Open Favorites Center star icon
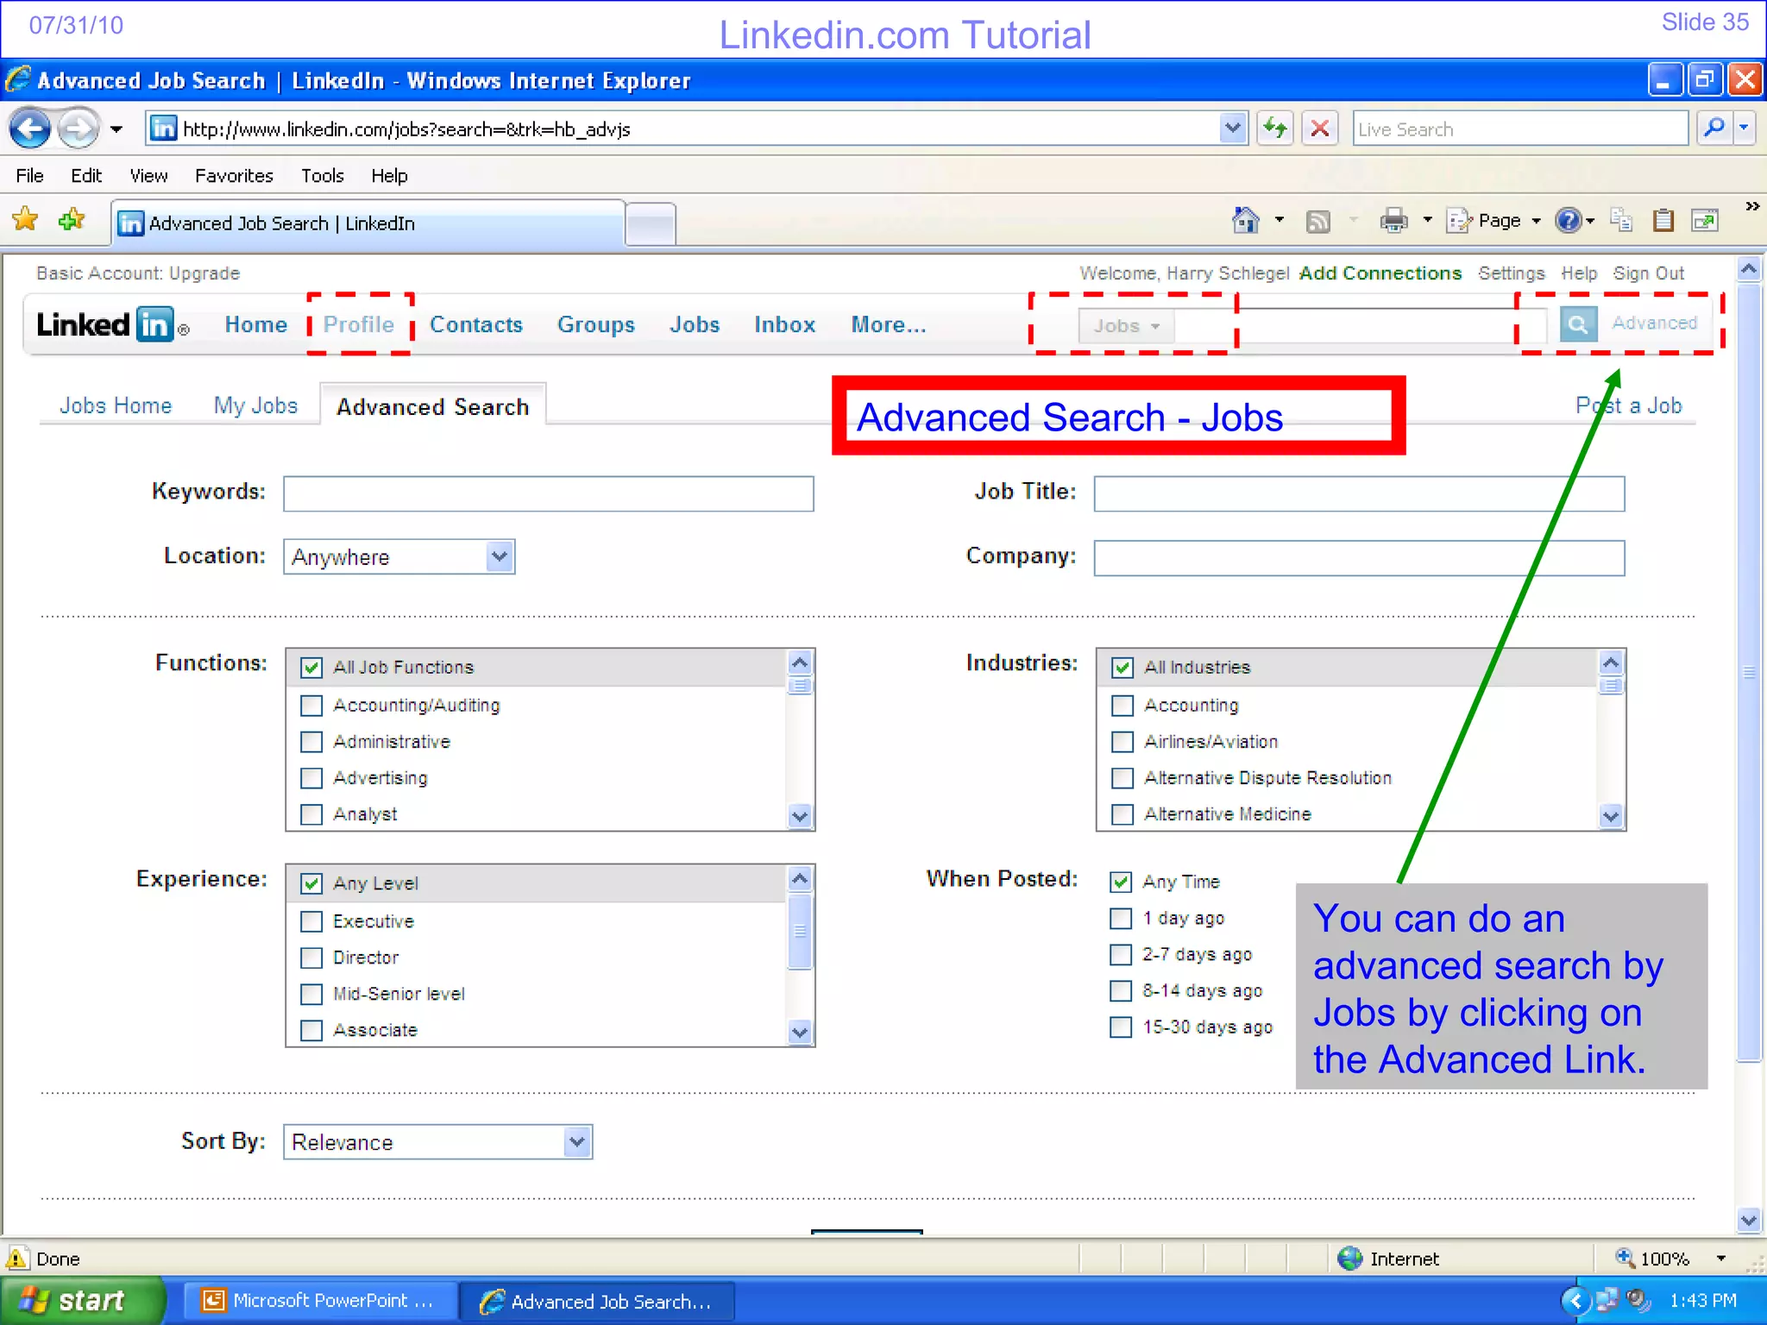 coord(26,220)
